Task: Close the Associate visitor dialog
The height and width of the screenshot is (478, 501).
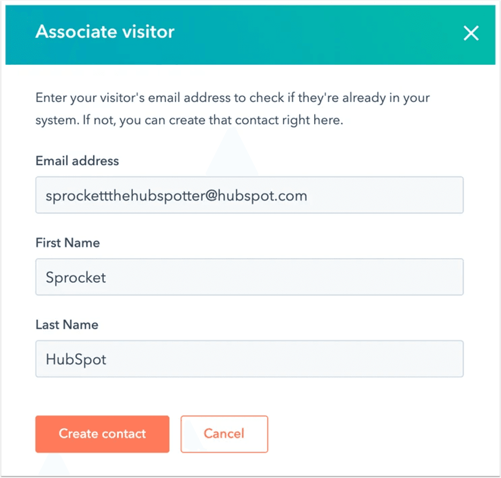Action: pyautogui.click(x=470, y=33)
